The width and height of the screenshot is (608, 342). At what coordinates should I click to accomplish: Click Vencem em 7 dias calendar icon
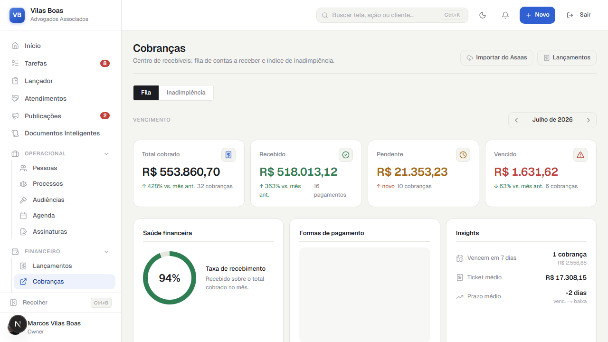pos(460,258)
